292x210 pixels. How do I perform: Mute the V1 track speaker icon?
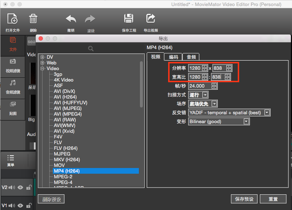point(12,205)
